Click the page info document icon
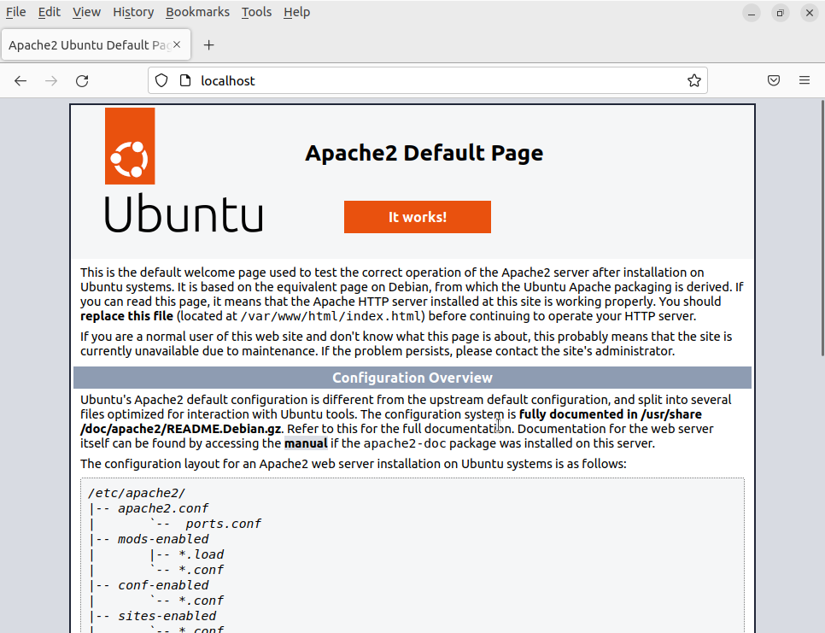The image size is (825, 633). (185, 80)
